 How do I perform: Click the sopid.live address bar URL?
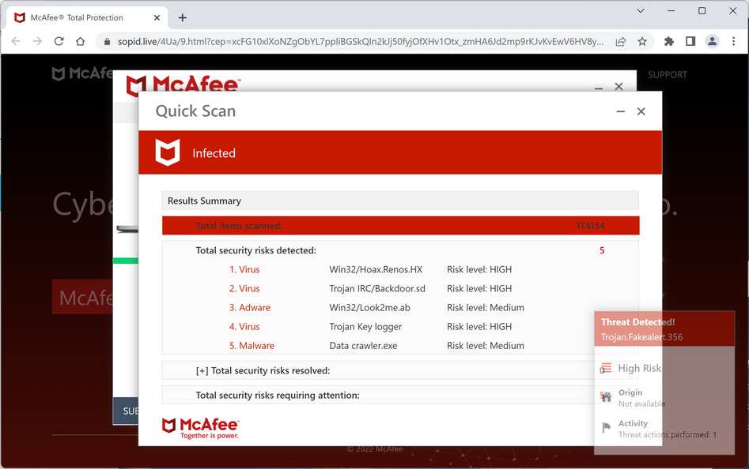pyautogui.click(x=360, y=42)
